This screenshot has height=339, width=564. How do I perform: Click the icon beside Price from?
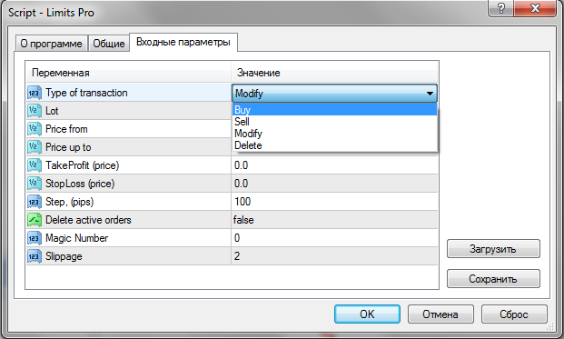pos(35,129)
